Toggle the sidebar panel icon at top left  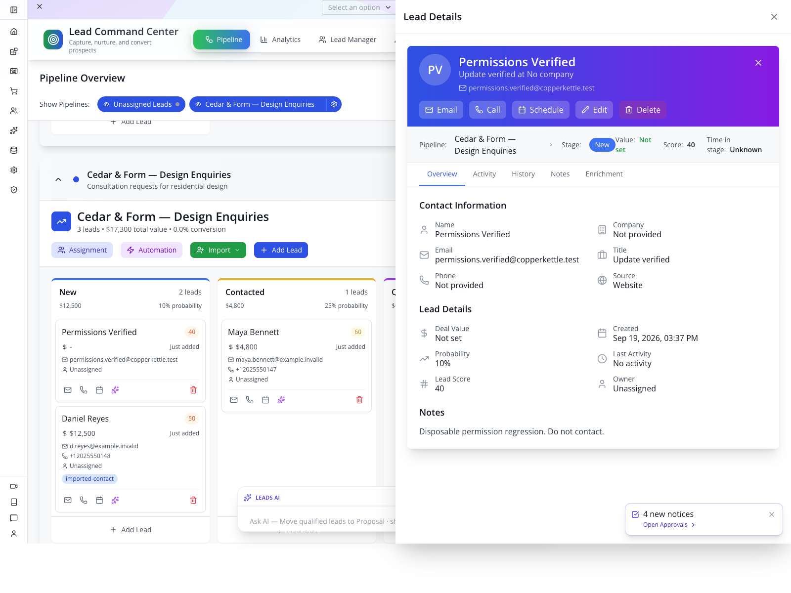(14, 10)
